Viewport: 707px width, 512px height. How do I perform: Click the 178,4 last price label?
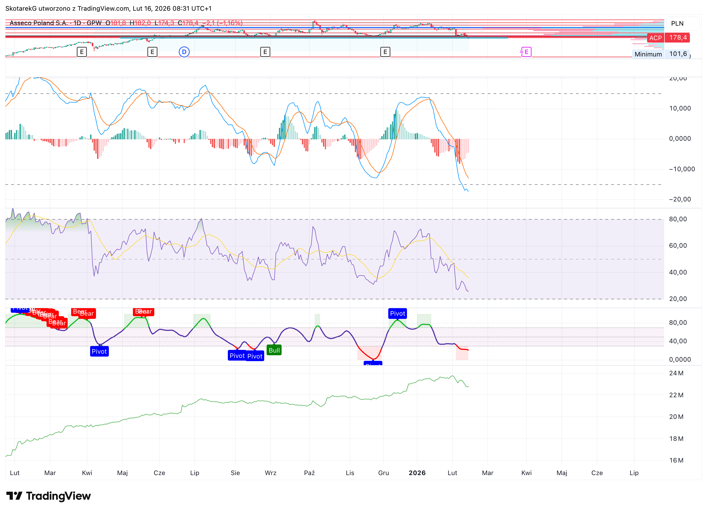pos(678,38)
